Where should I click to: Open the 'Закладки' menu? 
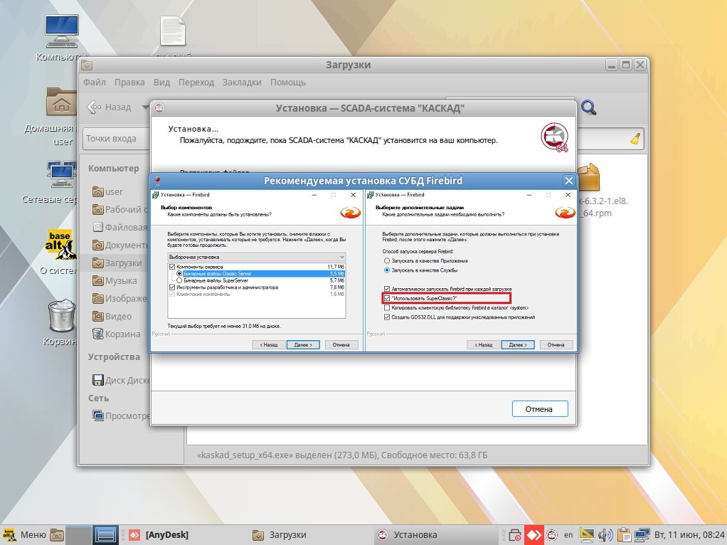click(x=241, y=83)
